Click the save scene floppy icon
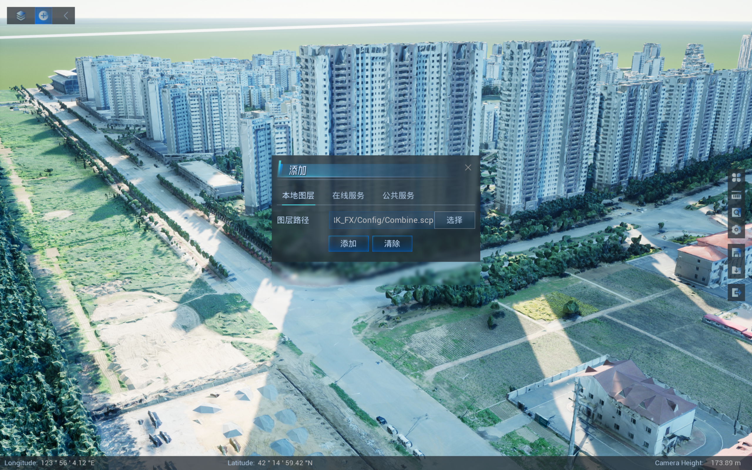The image size is (752, 470). point(736,253)
